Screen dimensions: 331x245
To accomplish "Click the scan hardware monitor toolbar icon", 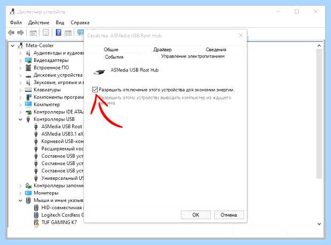I will (x=81, y=33).
